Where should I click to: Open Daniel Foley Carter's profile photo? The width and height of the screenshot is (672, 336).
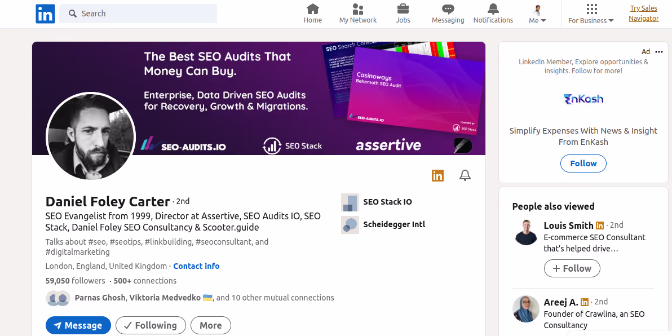(91, 136)
